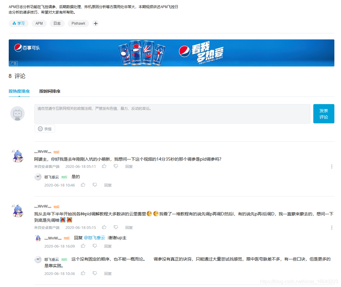Like the comment dated 2020-06-18 05:15
The width and height of the screenshot is (341, 287).
point(104,227)
